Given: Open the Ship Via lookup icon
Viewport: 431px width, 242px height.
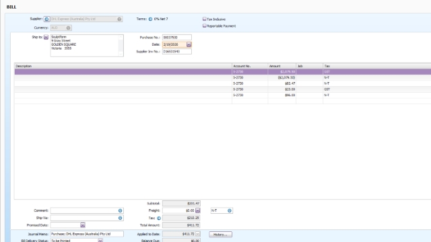Looking at the screenshot, I should point(120,218).
